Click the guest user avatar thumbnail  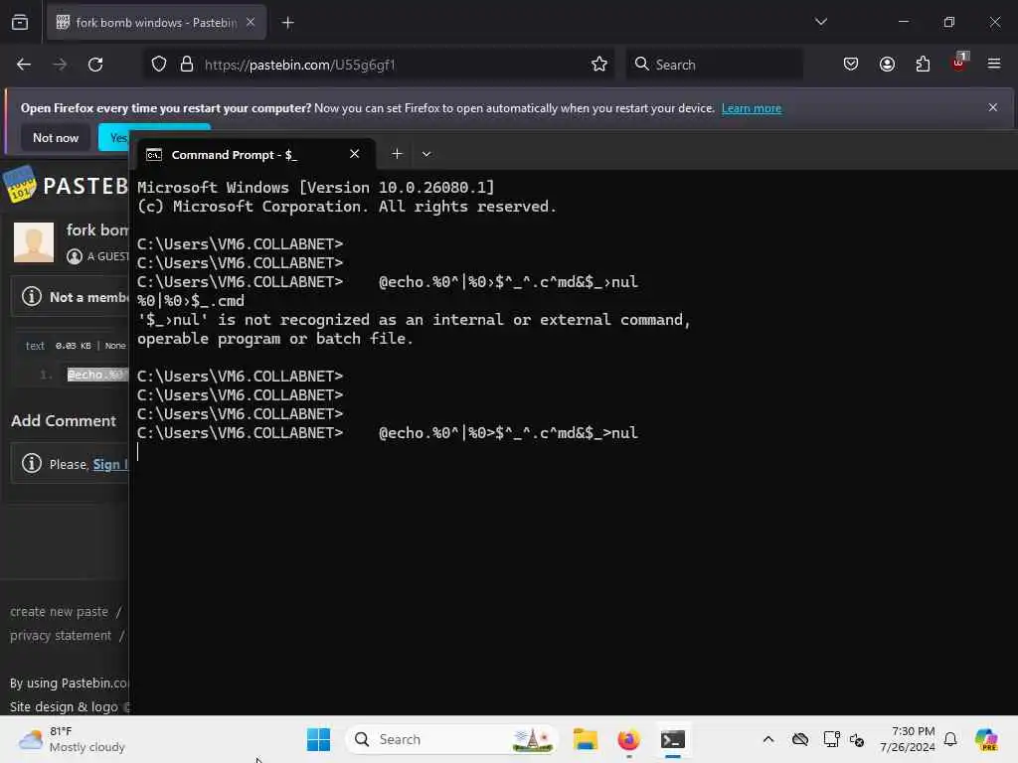[x=34, y=242]
